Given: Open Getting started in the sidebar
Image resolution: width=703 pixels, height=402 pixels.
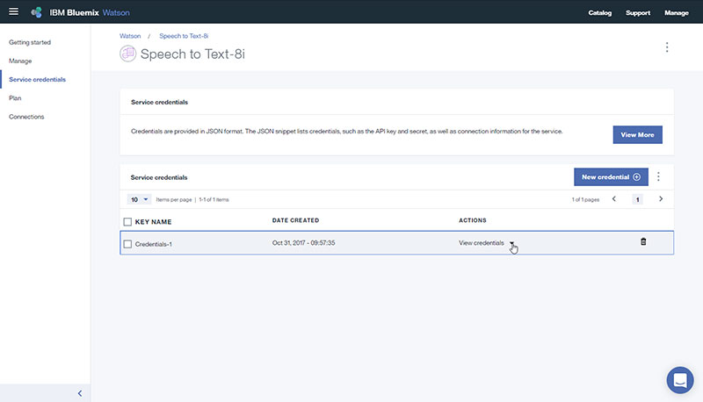Looking at the screenshot, I should pos(30,42).
